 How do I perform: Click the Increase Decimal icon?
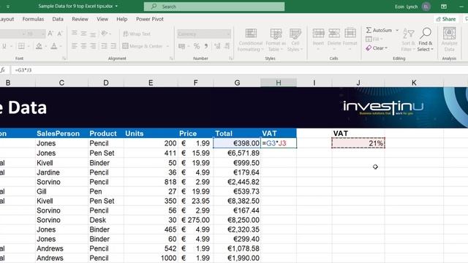pyautogui.click(x=217, y=46)
